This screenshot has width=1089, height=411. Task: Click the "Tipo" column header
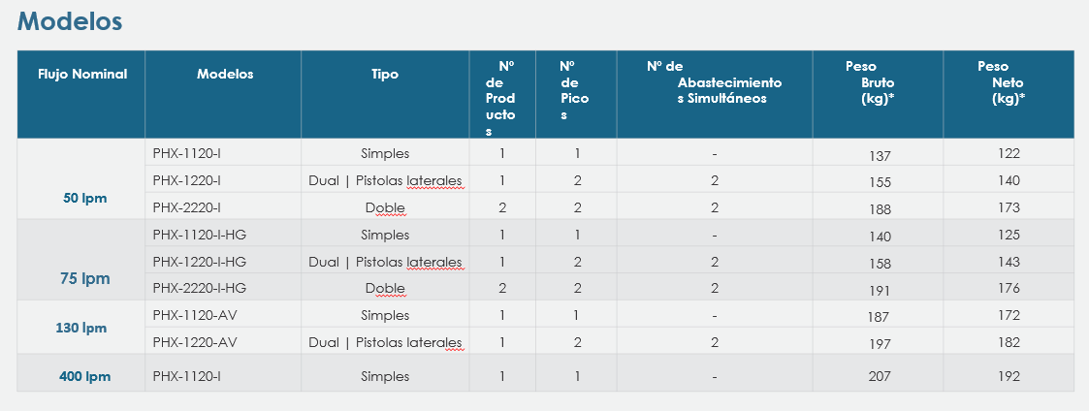coord(385,75)
